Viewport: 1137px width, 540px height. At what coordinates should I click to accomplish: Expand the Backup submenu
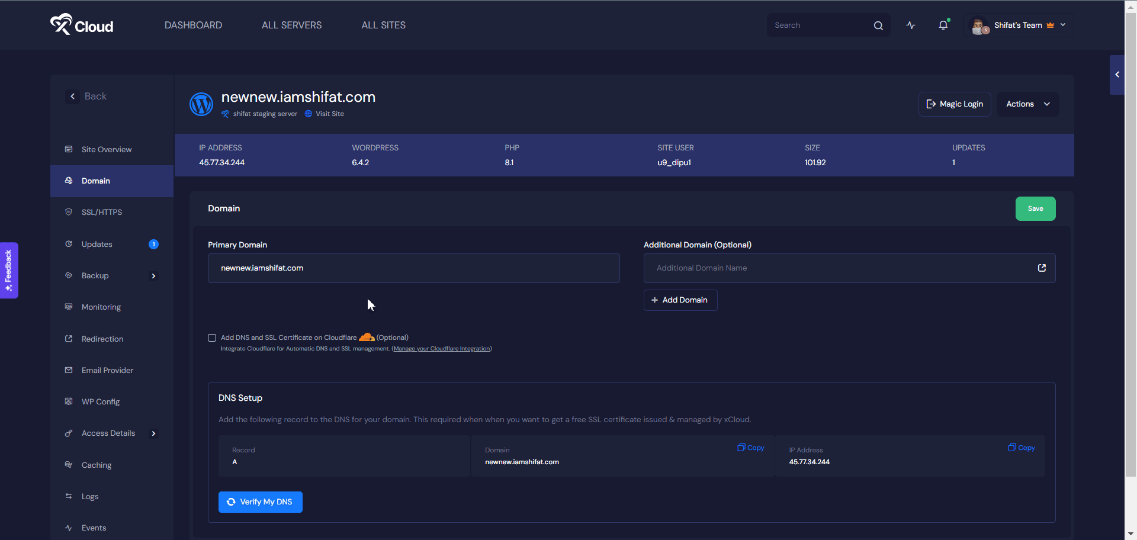coord(153,276)
